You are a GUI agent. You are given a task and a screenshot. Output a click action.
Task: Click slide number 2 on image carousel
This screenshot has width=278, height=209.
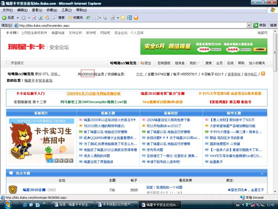click(x=56, y=161)
